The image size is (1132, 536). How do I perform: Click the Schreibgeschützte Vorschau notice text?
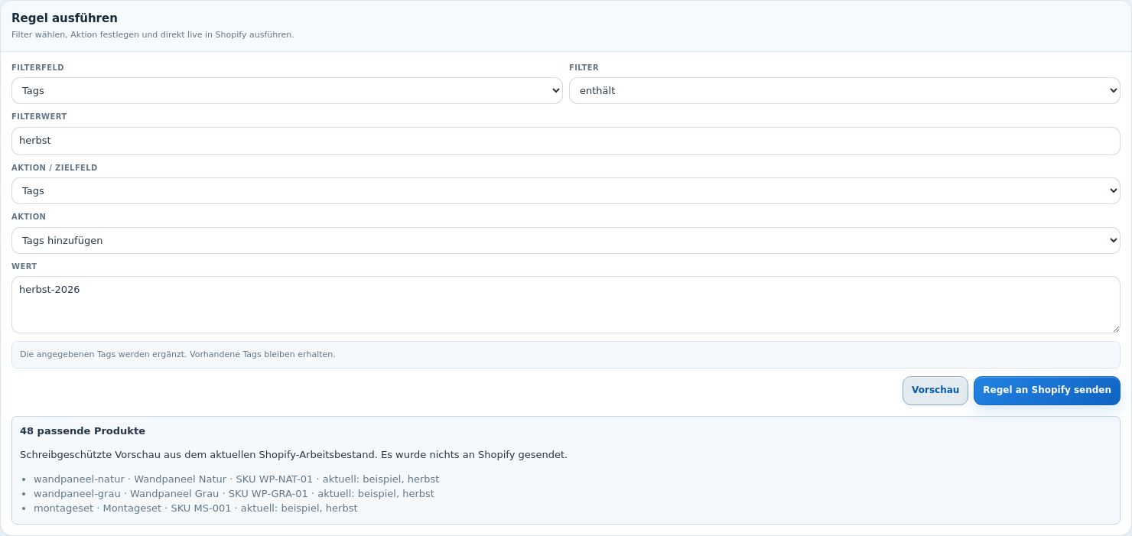tap(294, 454)
